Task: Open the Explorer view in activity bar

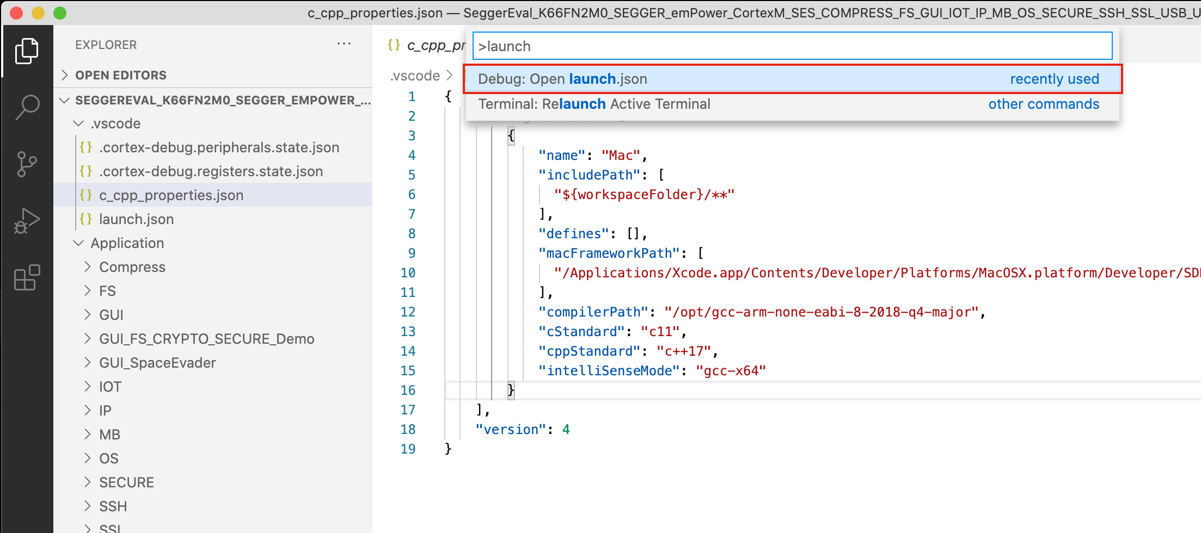Action: click(27, 51)
